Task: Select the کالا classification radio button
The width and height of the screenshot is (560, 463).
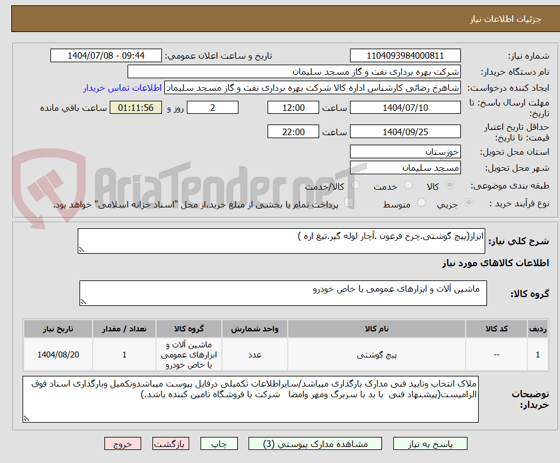Action: click(450, 185)
